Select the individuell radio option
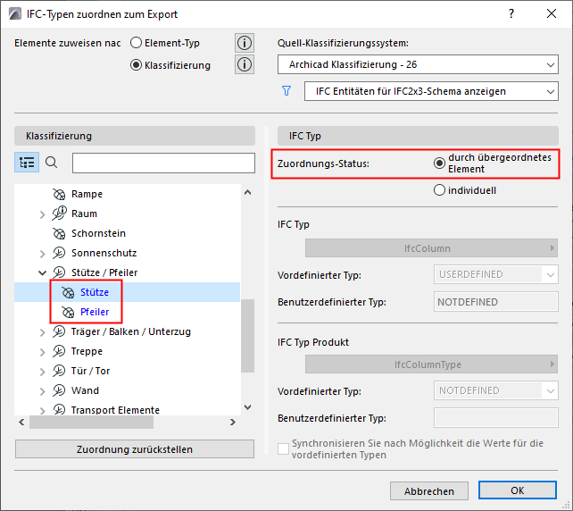 (x=439, y=190)
